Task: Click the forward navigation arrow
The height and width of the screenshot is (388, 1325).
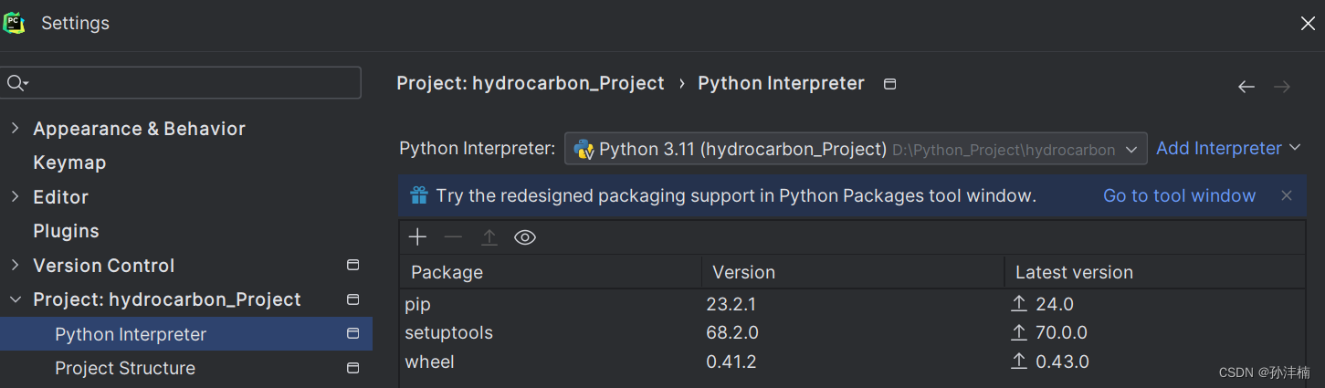Action: (x=1282, y=87)
